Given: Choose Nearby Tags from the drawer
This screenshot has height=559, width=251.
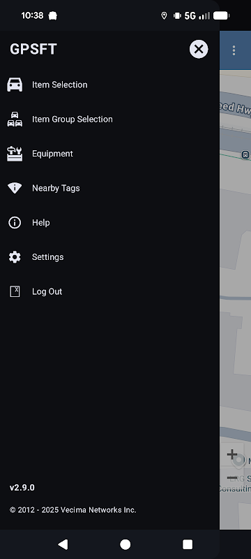Looking at the screenshot, I should (x=56, y=188).
